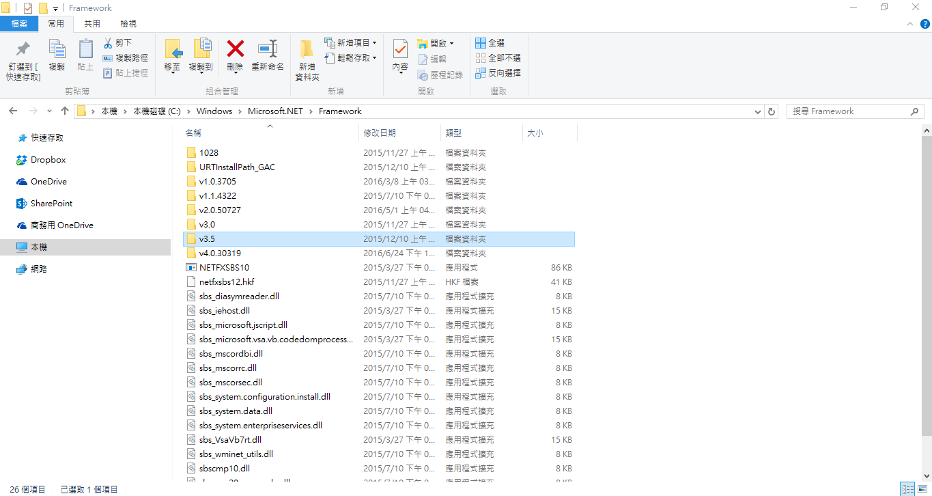Click the dropdown arrow under Properties (內容)
Image resolution: width=932 pixels, height=496 pixels.
point(400,73)
